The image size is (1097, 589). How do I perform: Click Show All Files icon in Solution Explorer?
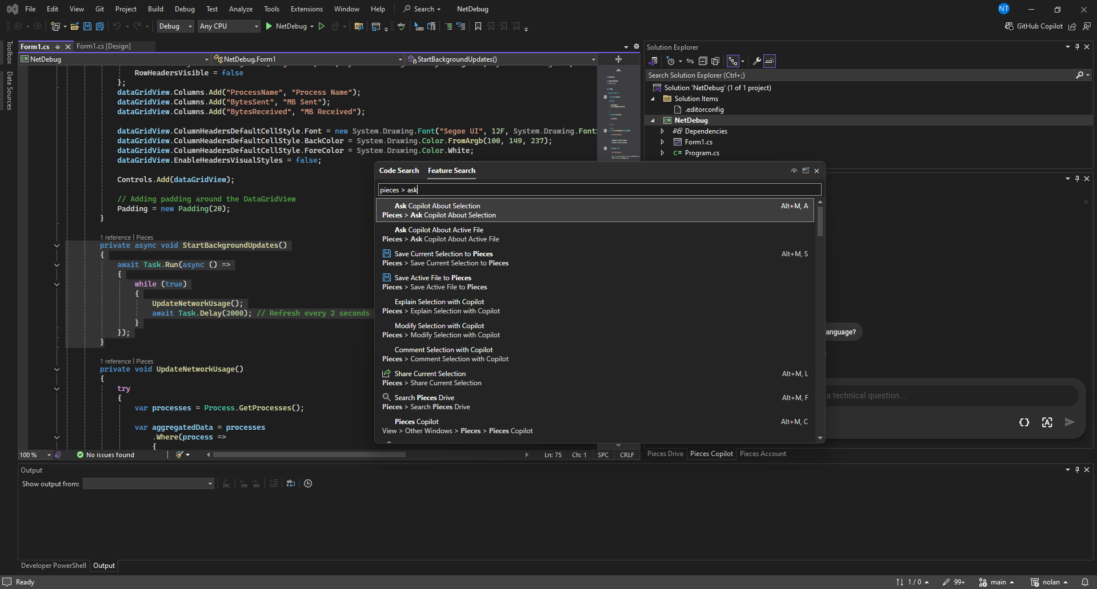(715, 61)
